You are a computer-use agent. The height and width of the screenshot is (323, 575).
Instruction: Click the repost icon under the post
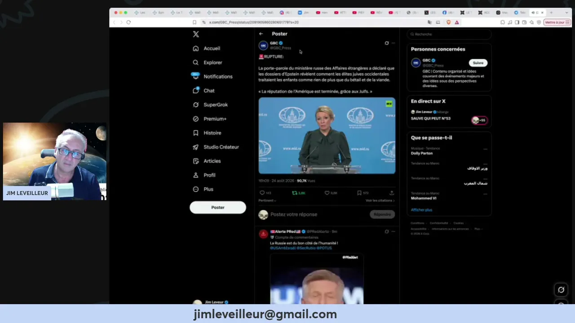[295, 193]
